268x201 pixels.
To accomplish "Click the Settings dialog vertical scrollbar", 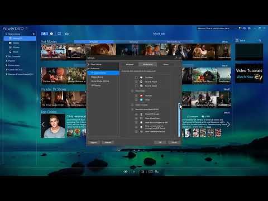I will (x=179, y=120).
